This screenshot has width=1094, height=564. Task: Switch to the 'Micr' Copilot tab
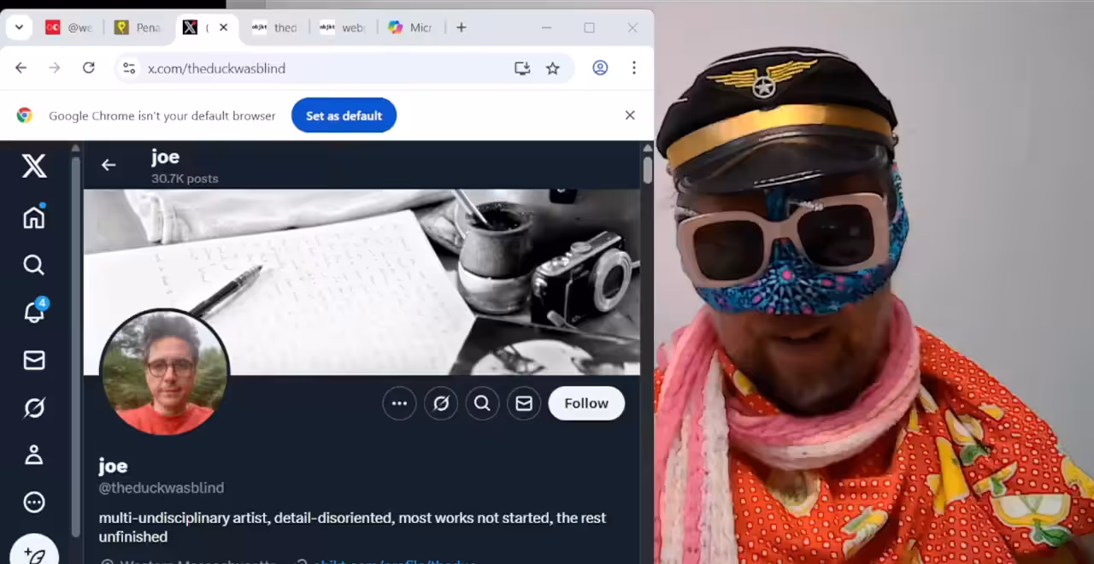(410, 27)
